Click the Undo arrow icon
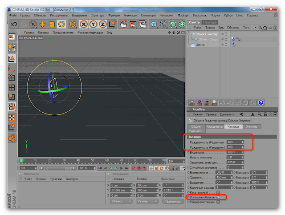The image size is (285, 215). (x=14, y=24)
